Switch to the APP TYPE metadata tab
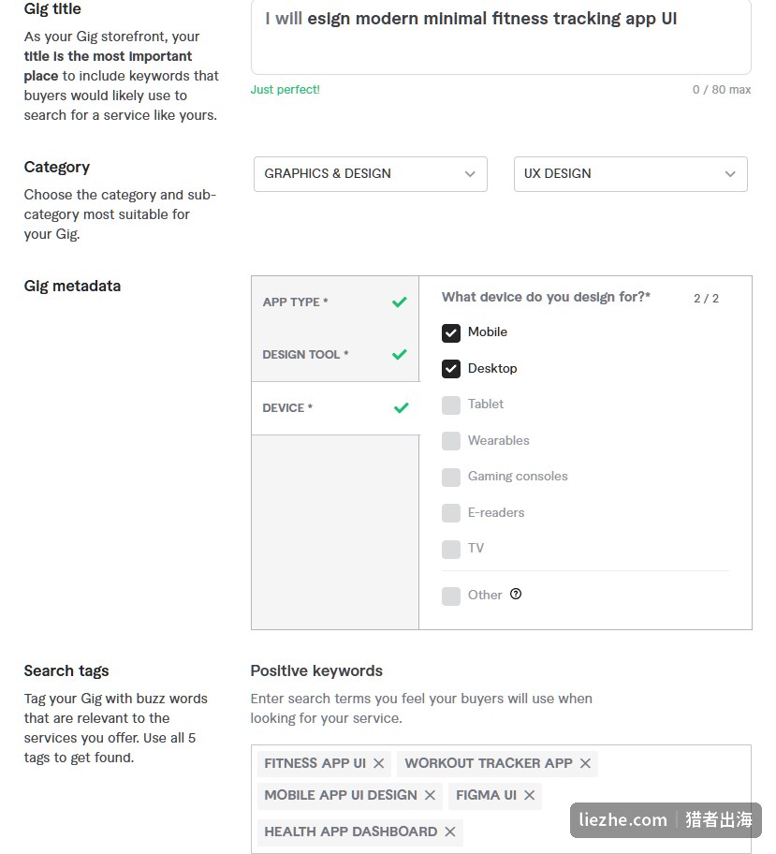 point(335,302)
